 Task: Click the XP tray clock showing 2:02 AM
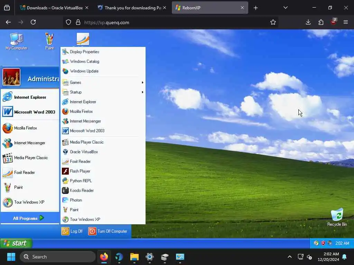pos(342,243)
